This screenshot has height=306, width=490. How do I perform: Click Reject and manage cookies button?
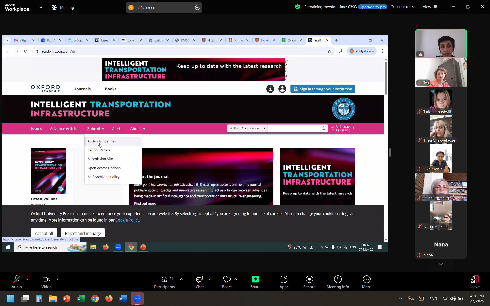pyautogui.click(x=83, y=233)
